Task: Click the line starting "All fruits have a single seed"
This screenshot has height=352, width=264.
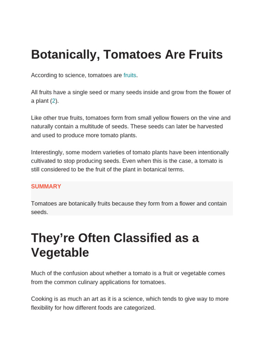Action: click(x=131, y=92)
